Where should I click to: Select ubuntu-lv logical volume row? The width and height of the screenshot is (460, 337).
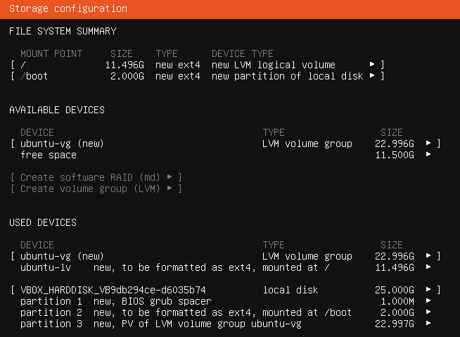click(226, 267)
